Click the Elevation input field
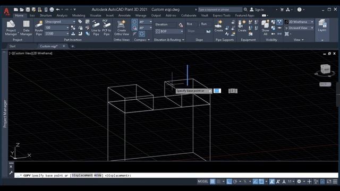The width and height of the screenshot is (340, 191). point(165,25)
